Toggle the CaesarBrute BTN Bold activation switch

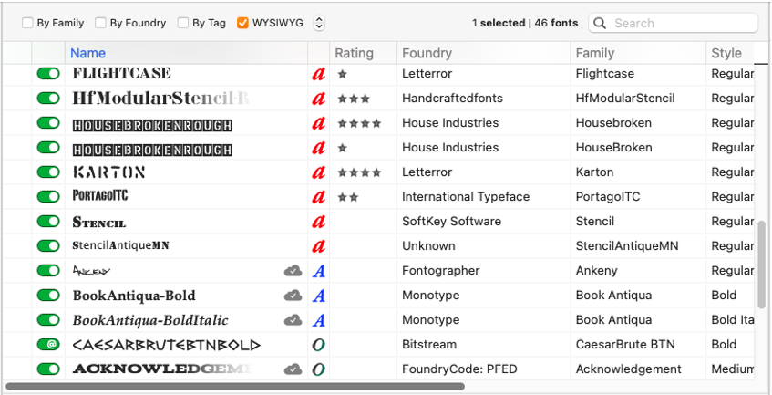(48, 344)
